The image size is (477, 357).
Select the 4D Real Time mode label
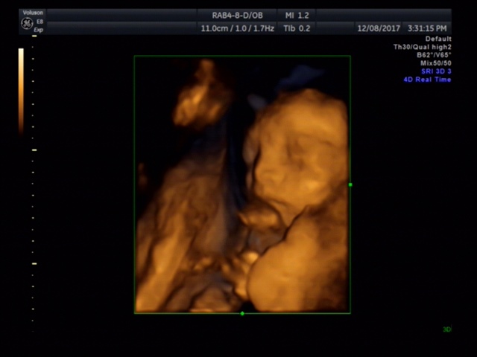click(x=427, y=80)
